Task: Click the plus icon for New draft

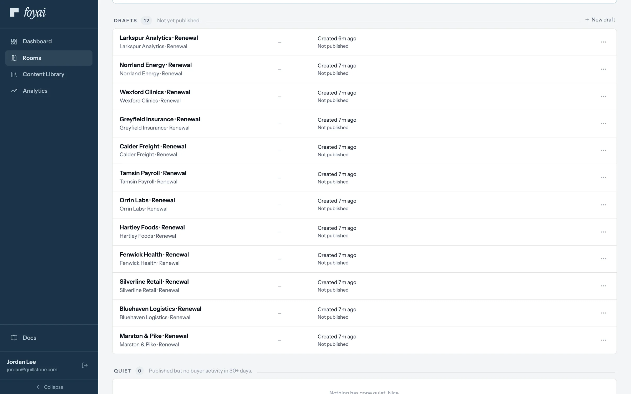Action: pyautogui.click(x=587, y=20)
